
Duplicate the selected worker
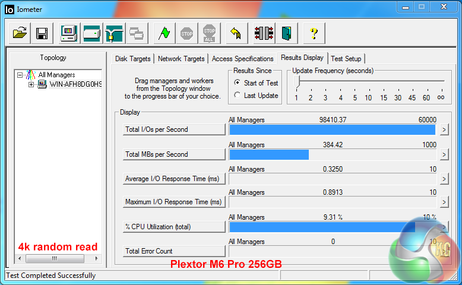pyautogui.click(x=137, y=33)
